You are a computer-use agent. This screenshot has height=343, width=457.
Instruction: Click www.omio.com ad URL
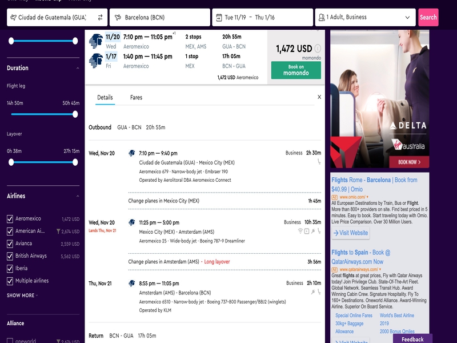point(352,197)
